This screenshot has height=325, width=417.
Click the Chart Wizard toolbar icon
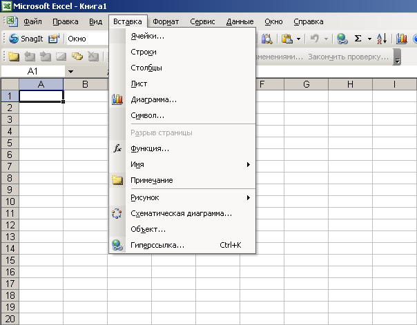point(402,39)
